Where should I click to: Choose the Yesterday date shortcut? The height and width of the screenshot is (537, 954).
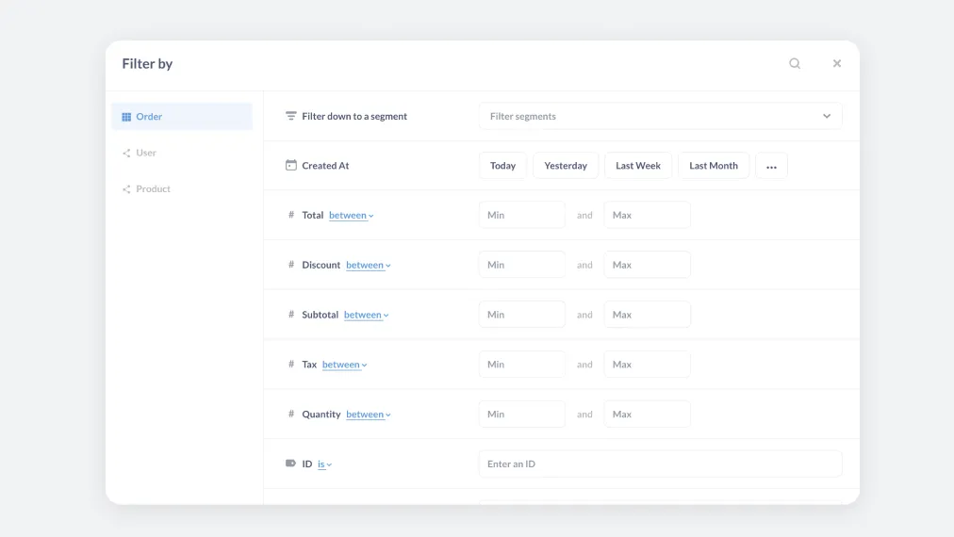click(x=566, y=166)
